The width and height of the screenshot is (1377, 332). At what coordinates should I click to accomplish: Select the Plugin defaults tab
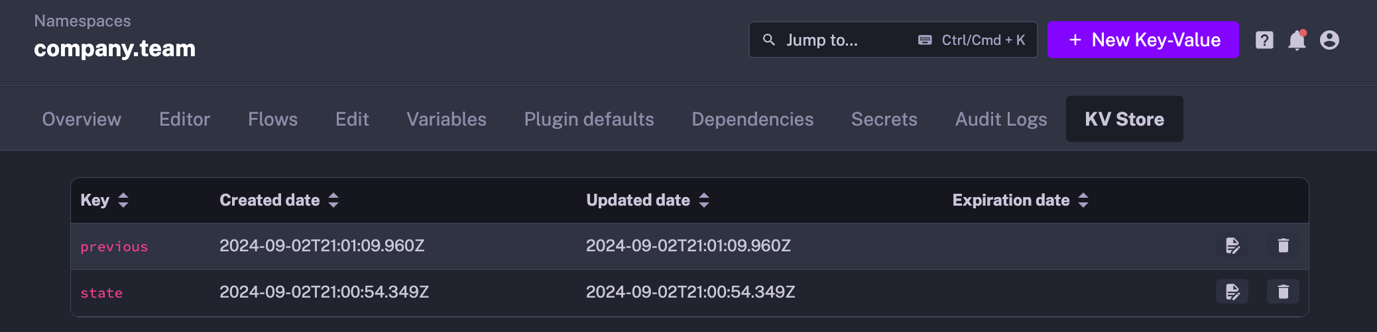589,119
